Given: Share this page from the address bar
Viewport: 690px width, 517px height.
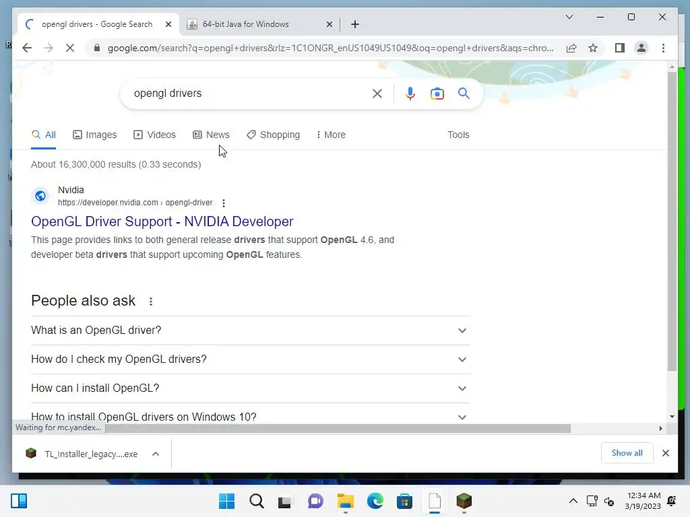Looking at the screenshot, I should (571, 48).
